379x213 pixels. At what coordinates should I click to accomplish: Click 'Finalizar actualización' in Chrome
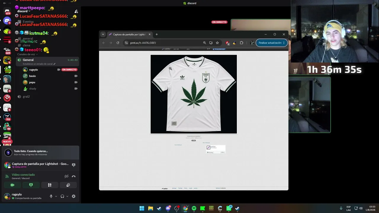[x=272, y=43]
